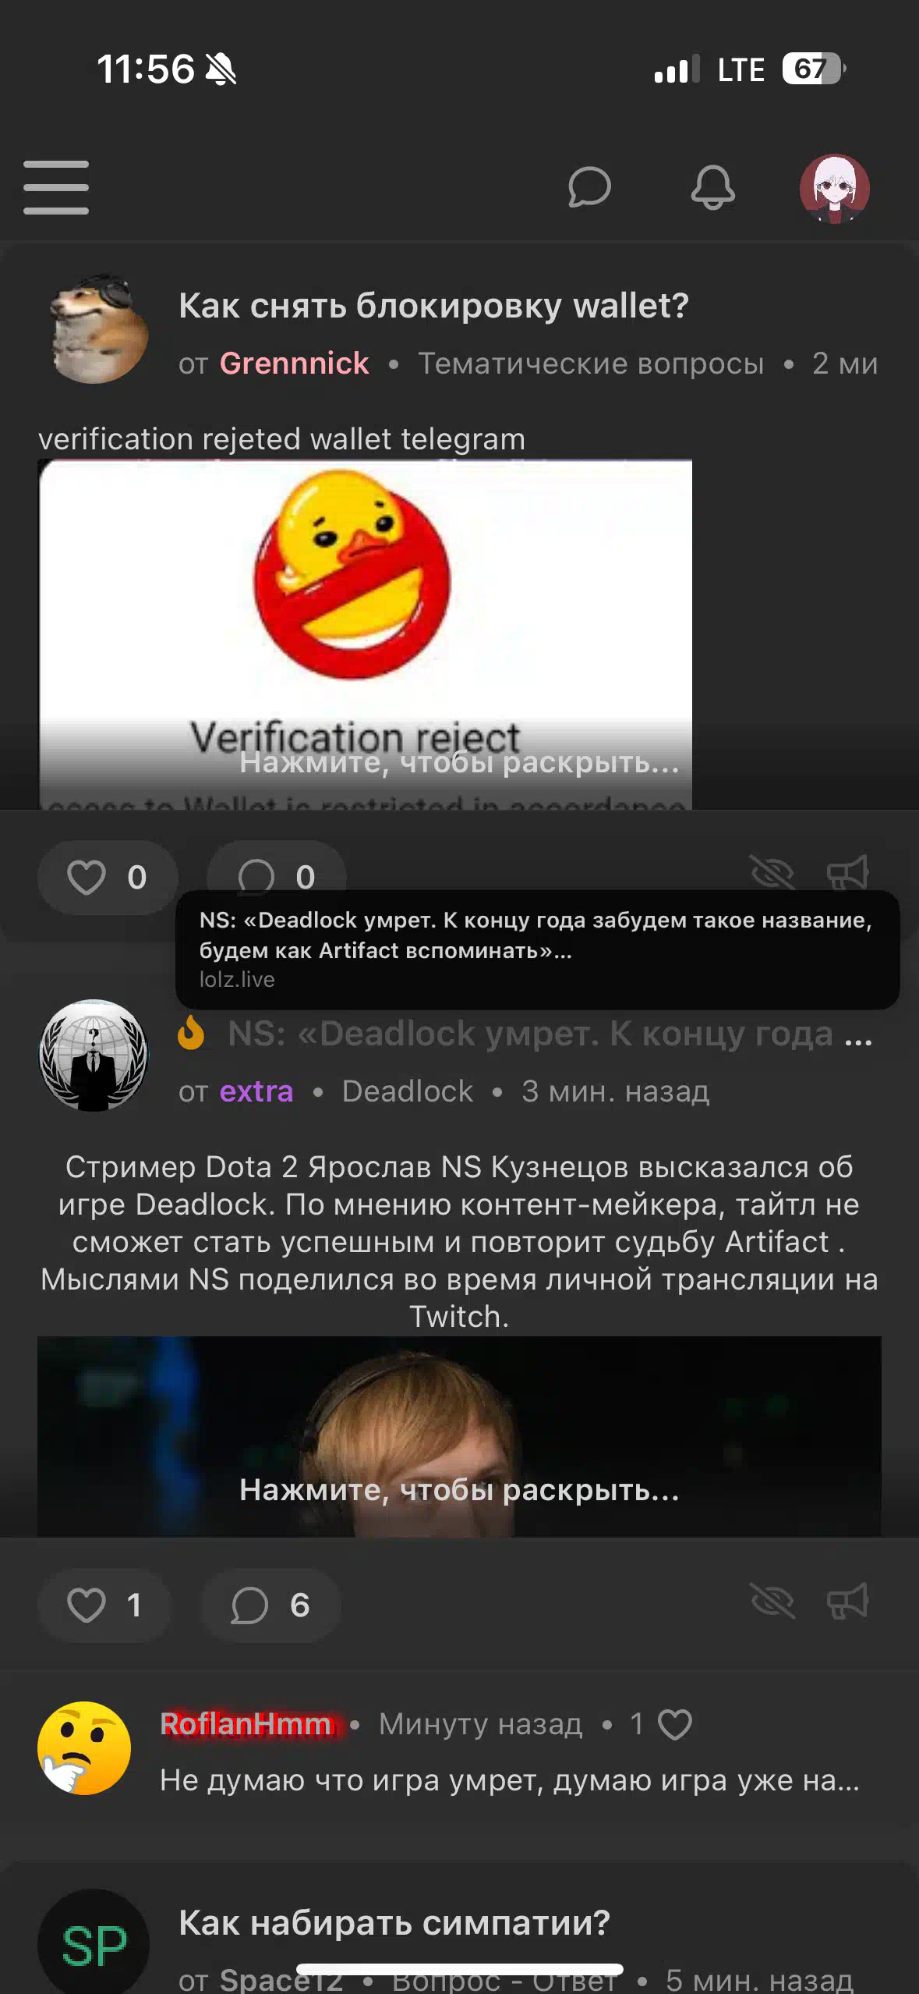
Task: Open the messages chat bubble icon
Action: click(x=589, y=187)
